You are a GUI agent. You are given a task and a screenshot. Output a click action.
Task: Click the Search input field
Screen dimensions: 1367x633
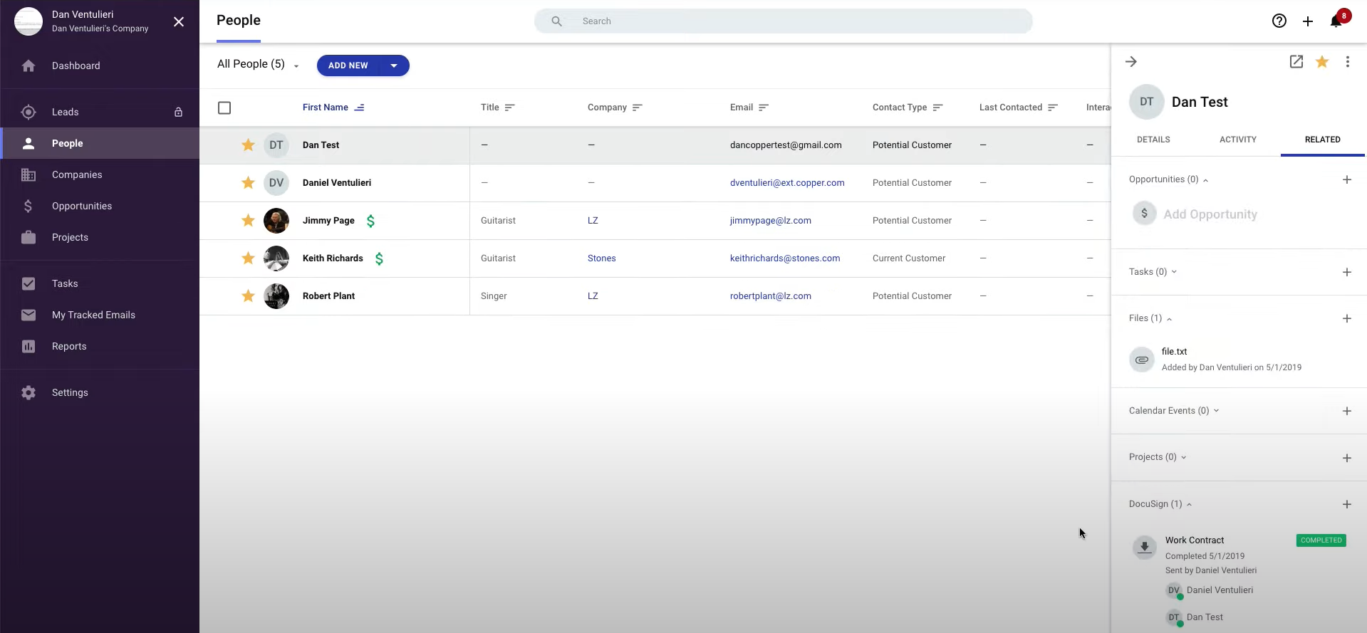coord(784,21)
